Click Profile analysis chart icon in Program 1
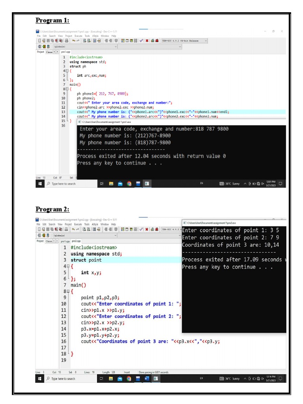This screenshot has width=303, height=404. pos(153,41)
